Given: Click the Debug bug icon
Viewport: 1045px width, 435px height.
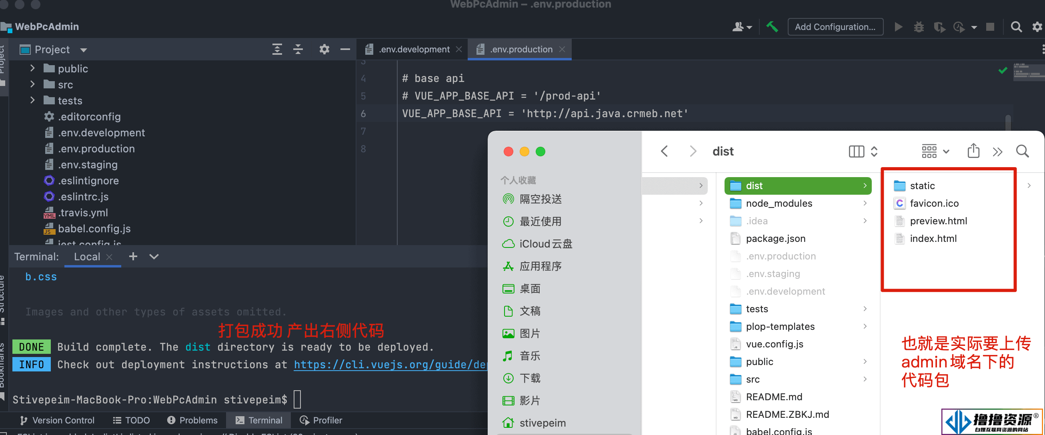Looking at the screenshot, I should [x=919, y=27].
